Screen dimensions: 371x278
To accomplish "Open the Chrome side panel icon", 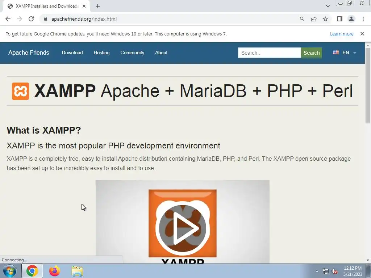I will click(340, 19).
